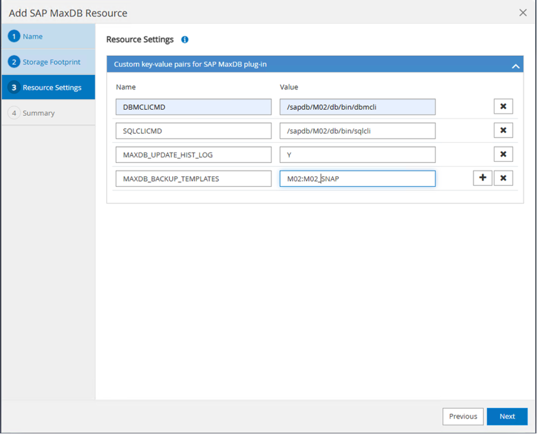
Task: Add a new key-value pair with plus
Action: coord(482,178)
